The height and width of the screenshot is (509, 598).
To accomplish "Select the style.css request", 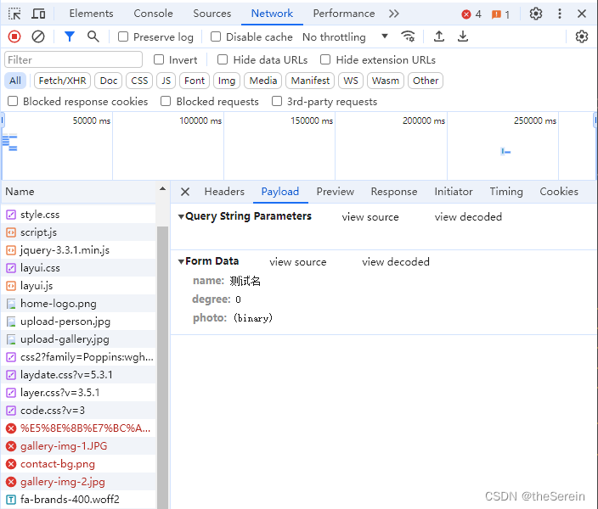I will click(x=78, y=215).
